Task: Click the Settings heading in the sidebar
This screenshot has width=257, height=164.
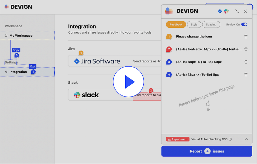Action: 11,62
